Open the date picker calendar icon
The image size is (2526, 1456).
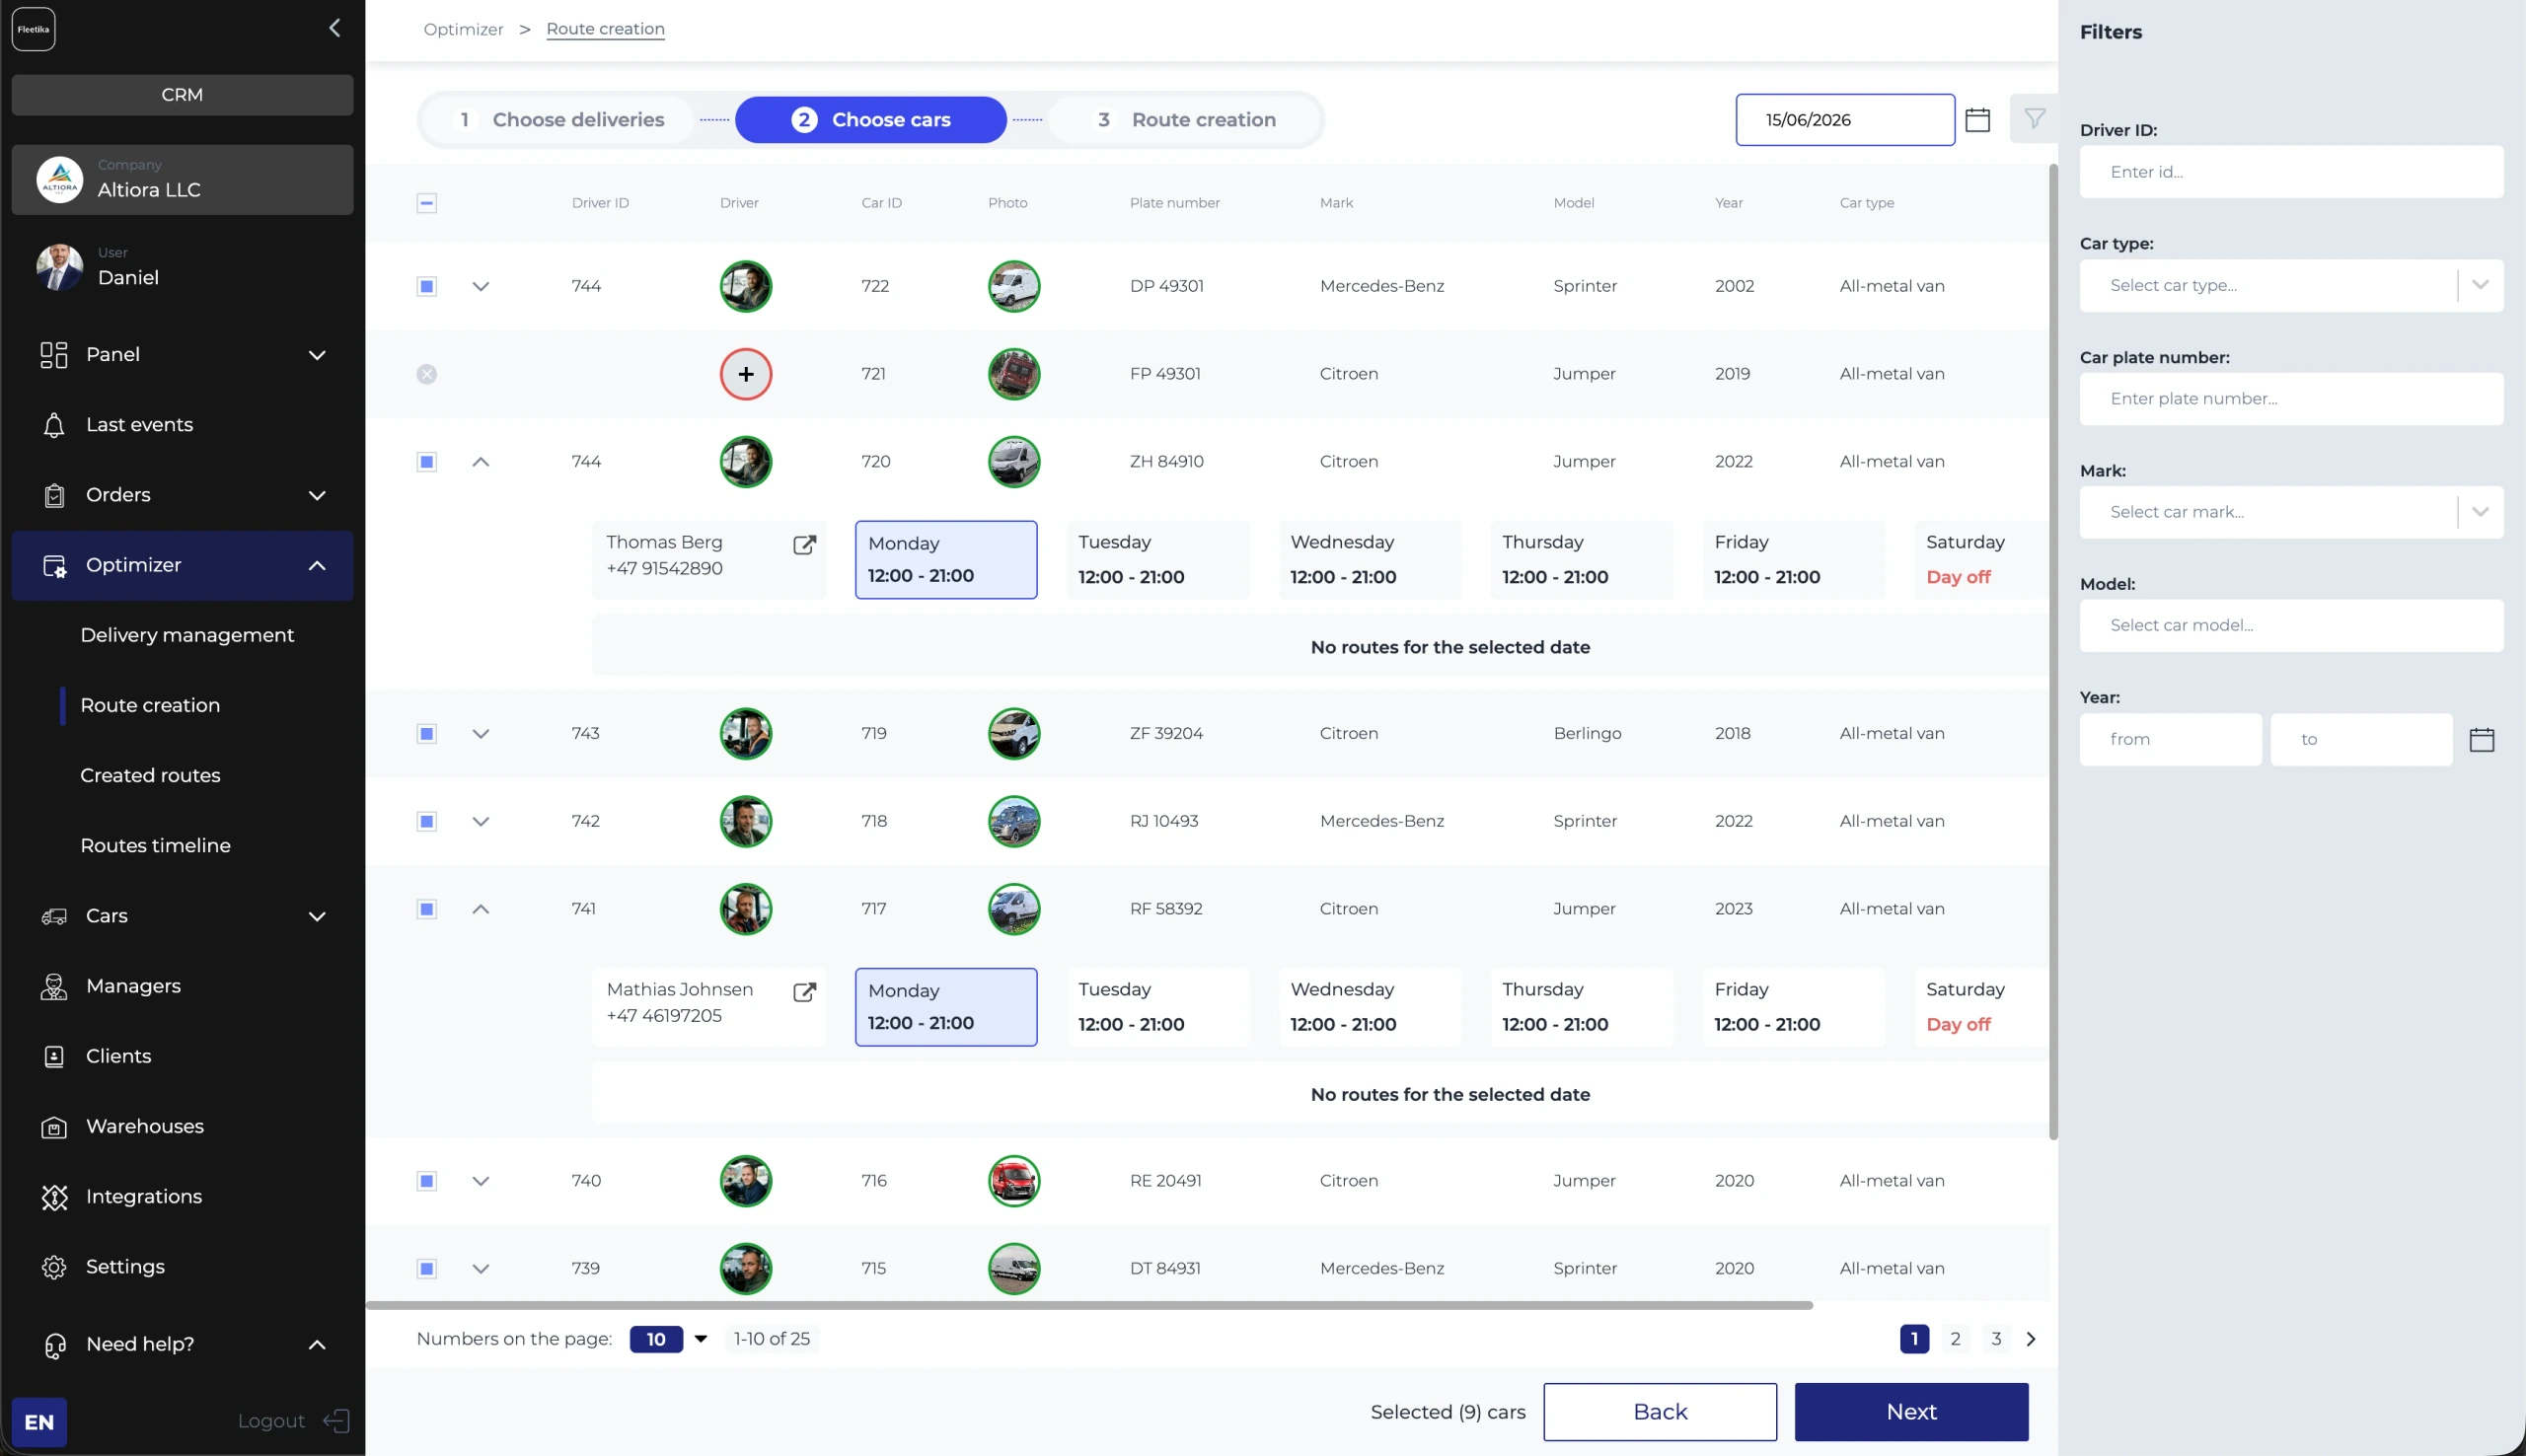pos(1977,120)
